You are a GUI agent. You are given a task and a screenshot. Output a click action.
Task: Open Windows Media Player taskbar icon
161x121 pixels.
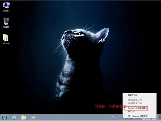coord(33,118)
